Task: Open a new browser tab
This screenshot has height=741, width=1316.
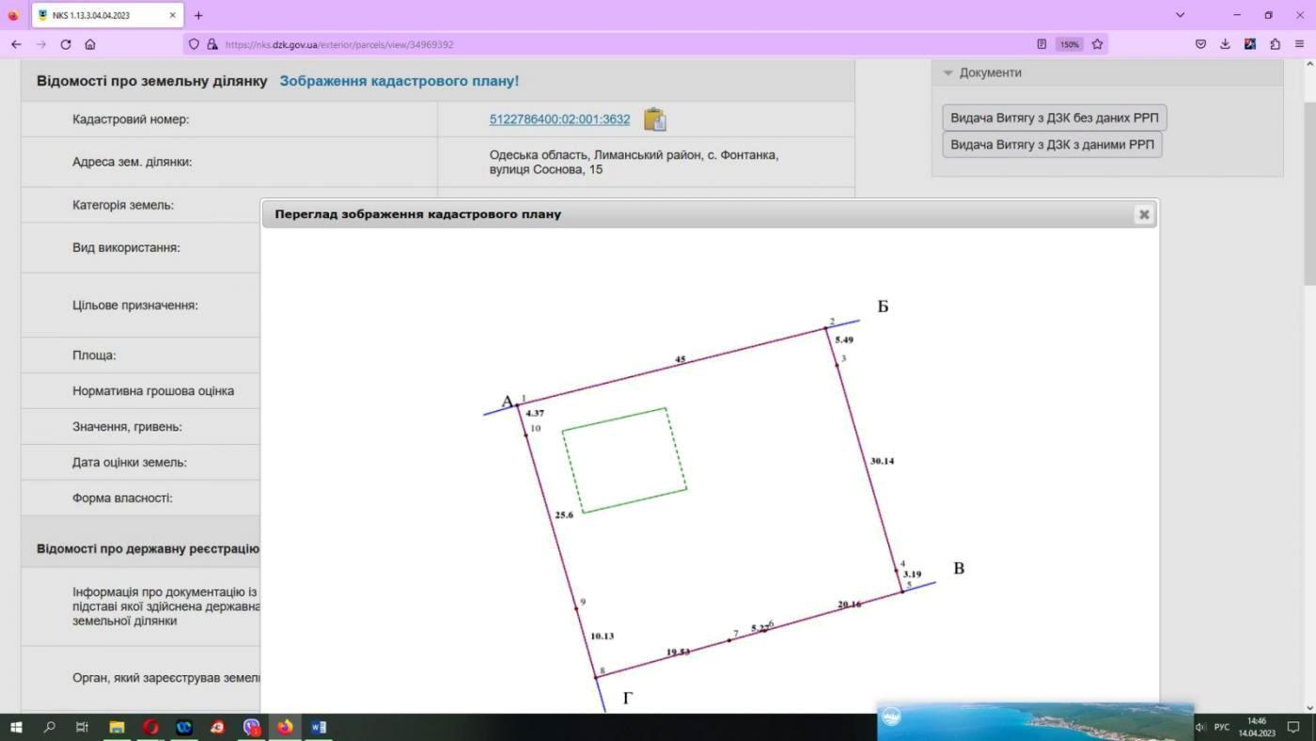Action: [198, 15]
